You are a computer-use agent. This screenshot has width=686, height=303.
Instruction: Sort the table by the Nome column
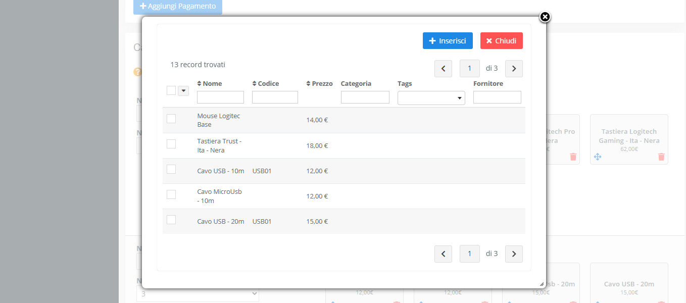pos(210,84)
